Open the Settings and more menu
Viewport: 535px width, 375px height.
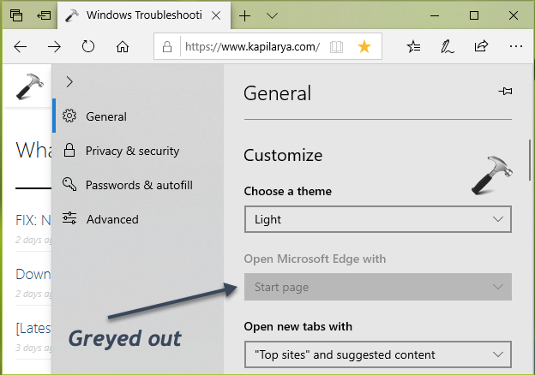coord(515,46)
